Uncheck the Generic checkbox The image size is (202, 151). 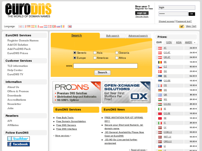[75, 53]
